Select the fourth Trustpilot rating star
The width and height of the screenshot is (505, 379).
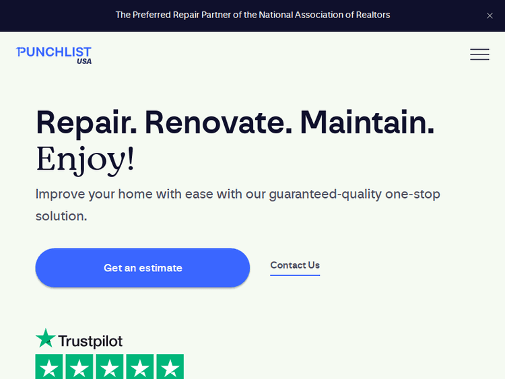[139, 368]
